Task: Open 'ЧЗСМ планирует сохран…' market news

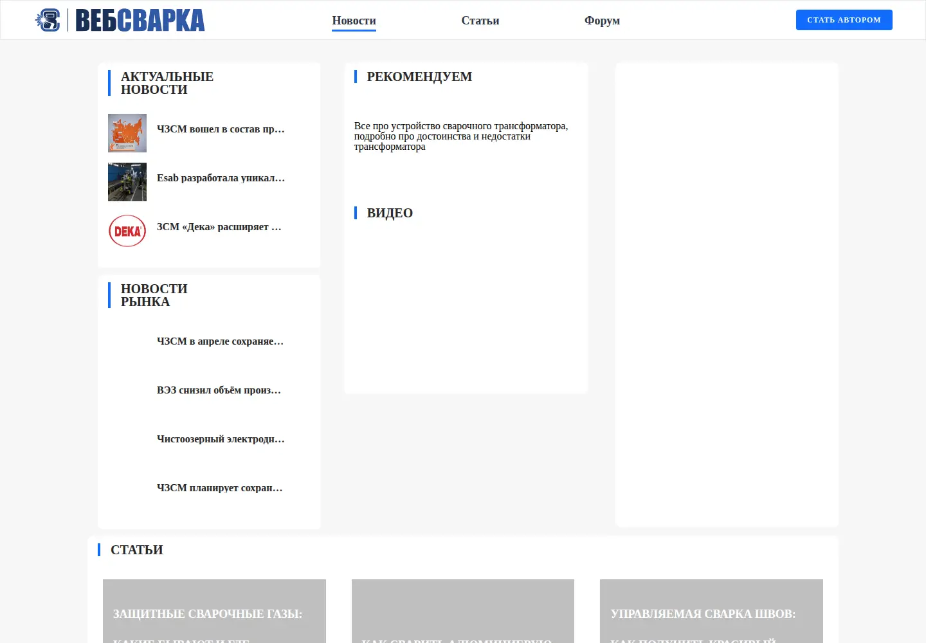Action: click(x=220, y=488)
